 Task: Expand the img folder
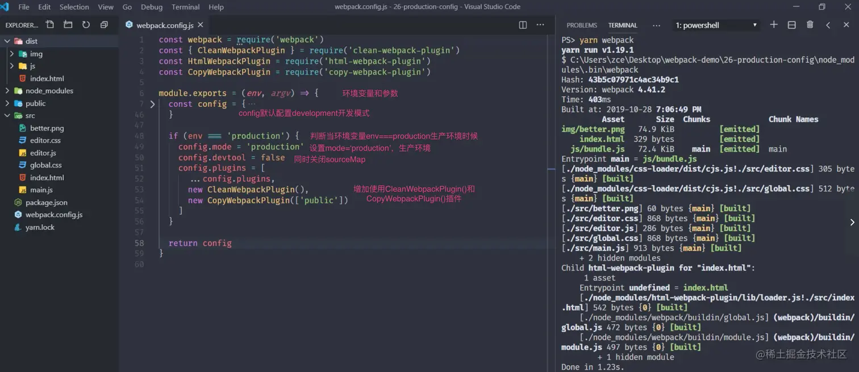12,53
